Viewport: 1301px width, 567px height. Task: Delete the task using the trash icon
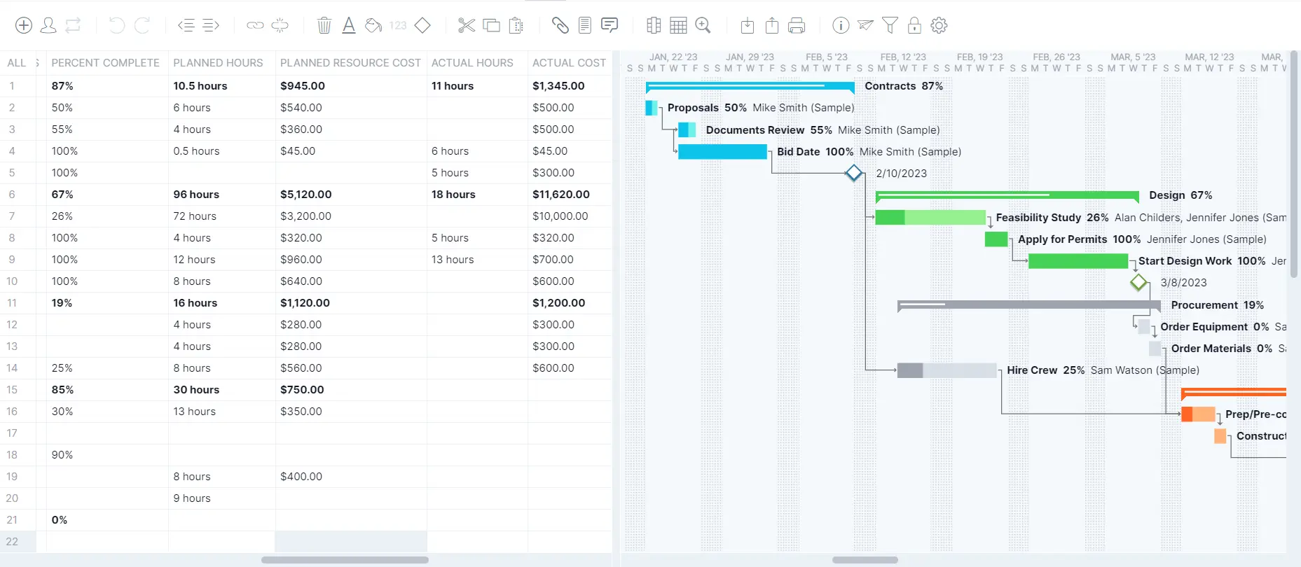tap(324, 26)
